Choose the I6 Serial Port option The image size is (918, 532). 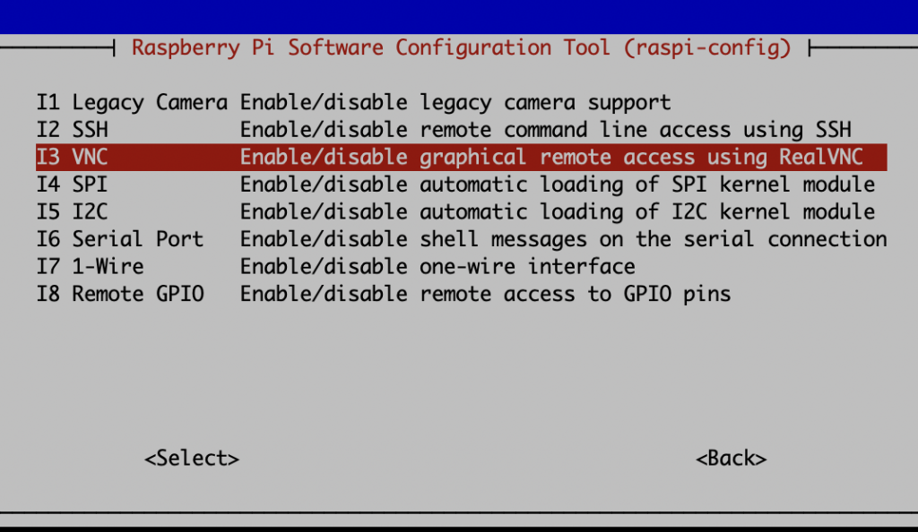tap(462, 239)
